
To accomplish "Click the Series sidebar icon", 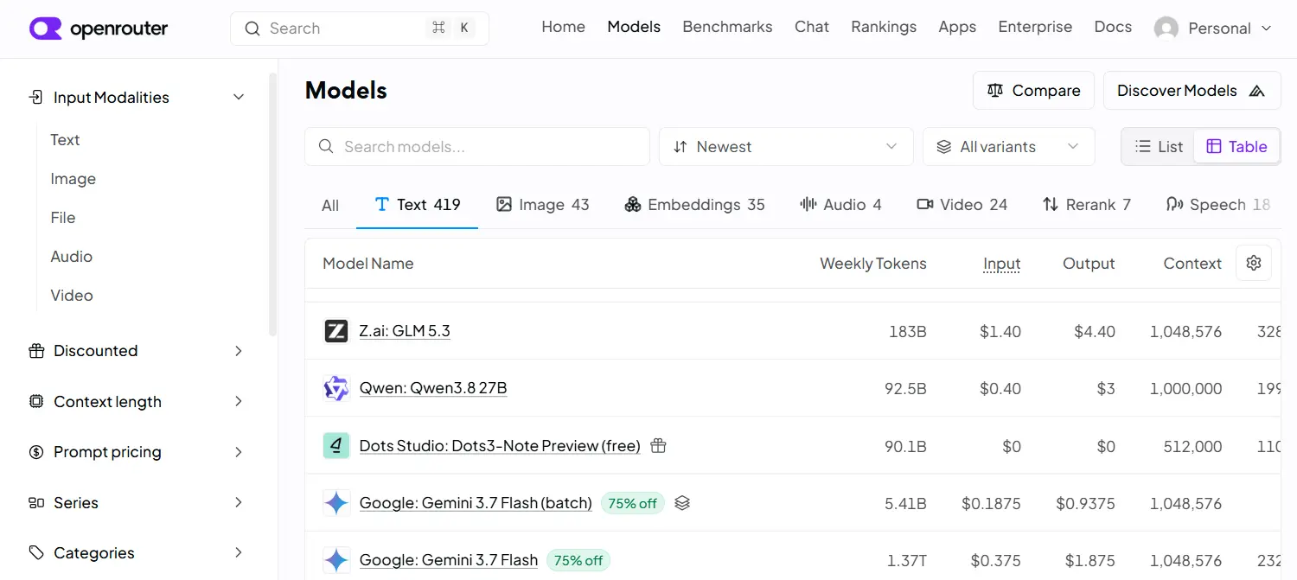I will point(36,502).
